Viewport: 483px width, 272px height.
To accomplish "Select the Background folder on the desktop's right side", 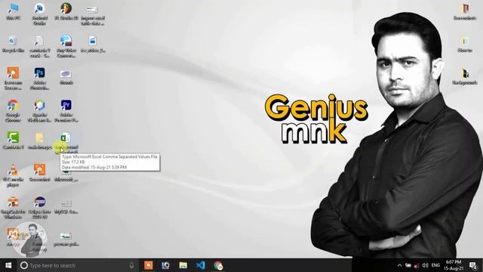I will (x=465, y=76).
